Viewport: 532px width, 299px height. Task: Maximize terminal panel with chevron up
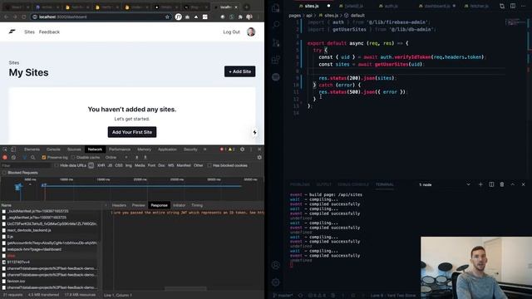coord(513,184)
